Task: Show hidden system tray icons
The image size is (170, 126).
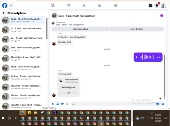Action: point(148,118)
